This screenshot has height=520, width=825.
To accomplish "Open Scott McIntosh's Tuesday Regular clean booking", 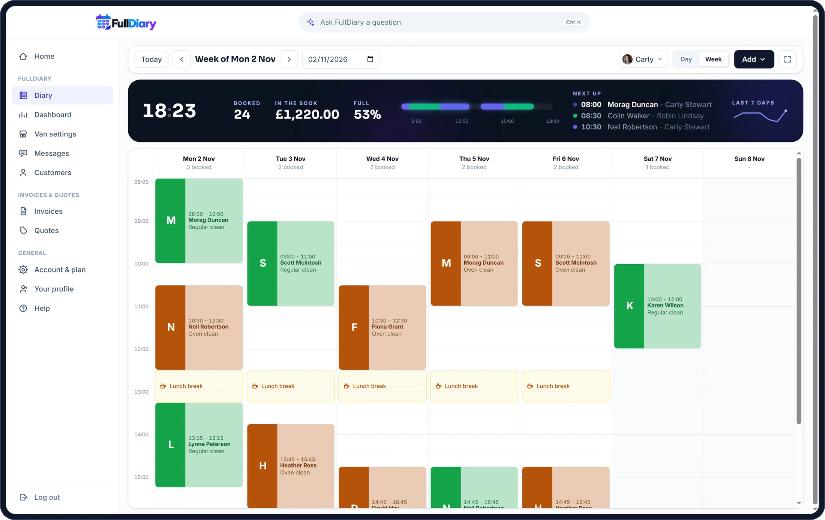I will [x=291, y=263].
